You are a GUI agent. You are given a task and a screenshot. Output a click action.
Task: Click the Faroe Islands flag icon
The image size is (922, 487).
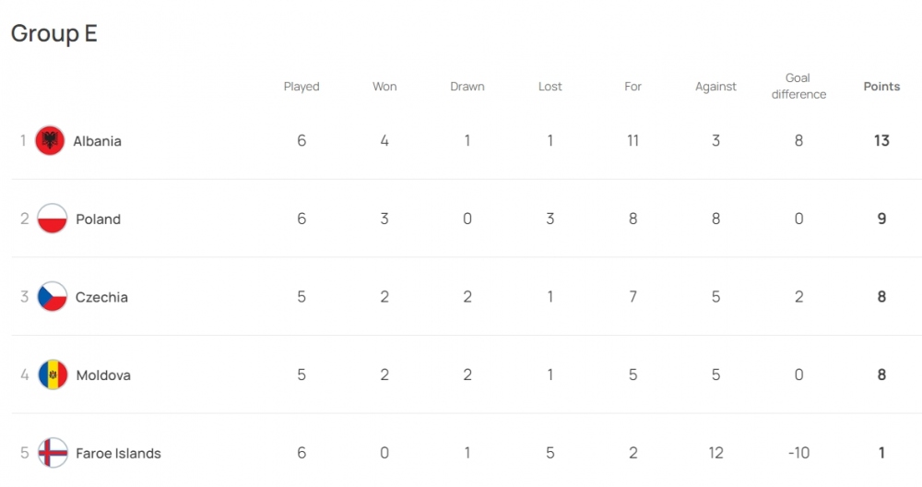coord(53,453)
